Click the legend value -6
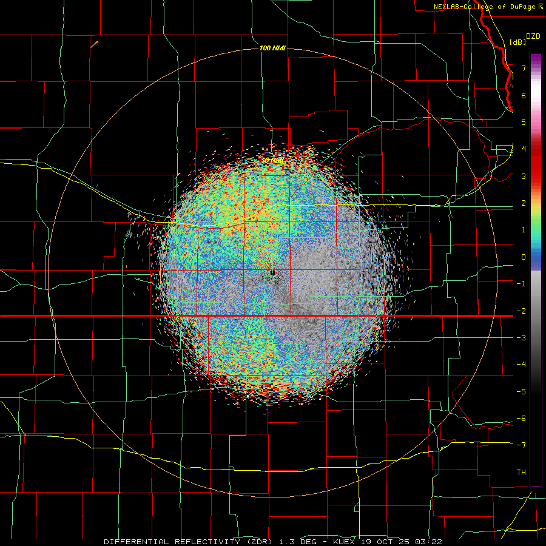The height and width of the screenshot is (546, 546). pyautogui.click(x=521, y=419)
